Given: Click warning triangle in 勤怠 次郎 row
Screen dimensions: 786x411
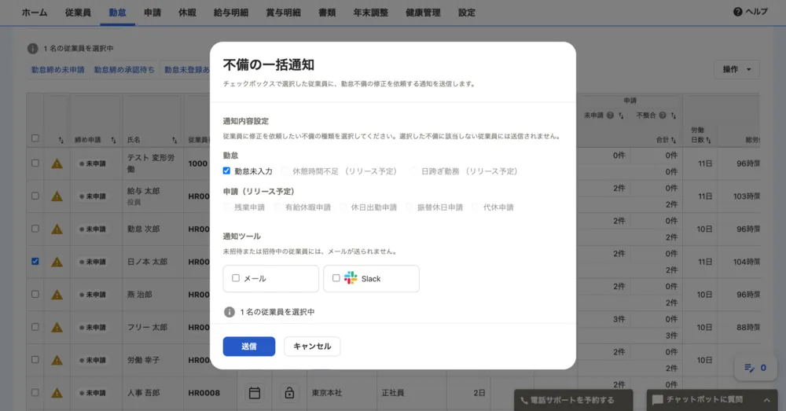Looking at the screenshot, I should (x=57, y=229).
